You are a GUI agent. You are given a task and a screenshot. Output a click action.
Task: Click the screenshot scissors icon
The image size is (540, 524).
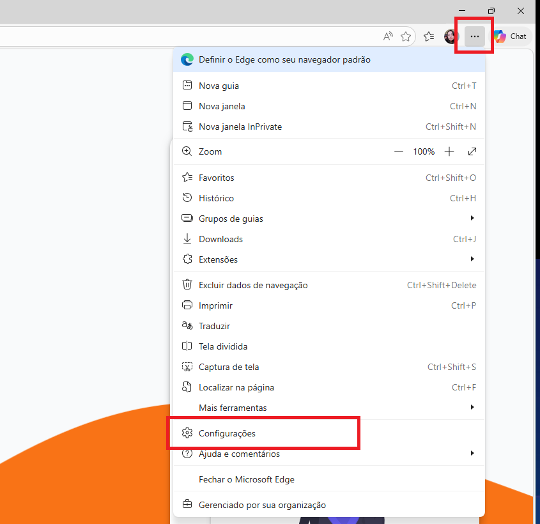[x=187, y=367]
